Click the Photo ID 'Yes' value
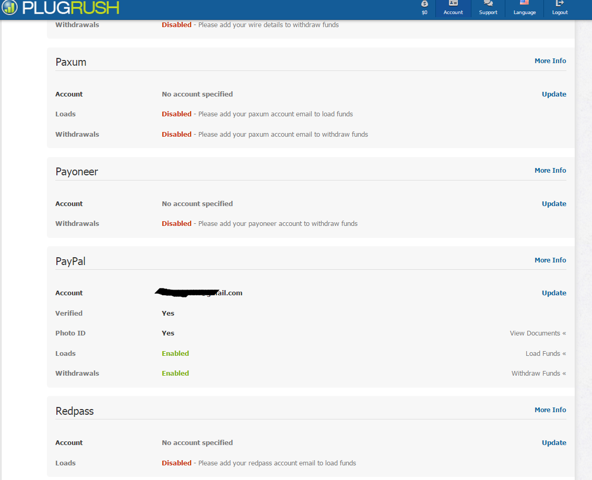 (x=168, y=333)
